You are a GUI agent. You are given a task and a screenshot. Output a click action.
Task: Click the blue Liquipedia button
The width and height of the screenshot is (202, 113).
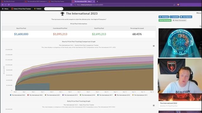[x=174, y=17]
